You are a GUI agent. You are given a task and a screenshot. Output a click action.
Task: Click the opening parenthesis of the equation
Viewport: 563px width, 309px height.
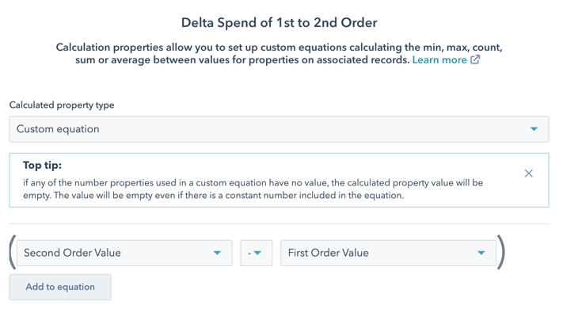tap(13, 252)
